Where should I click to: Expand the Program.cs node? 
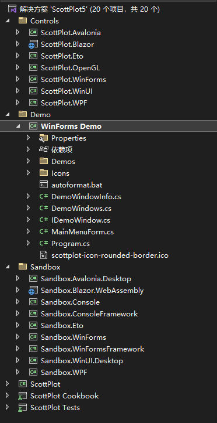click(x=28, y=243)
